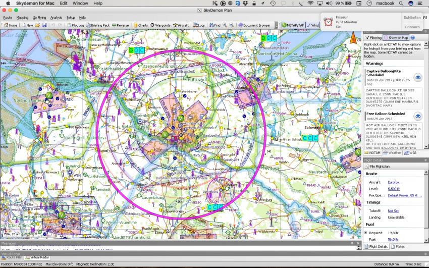Zoom in the map with magnifier plus

[x=225, y=25]
